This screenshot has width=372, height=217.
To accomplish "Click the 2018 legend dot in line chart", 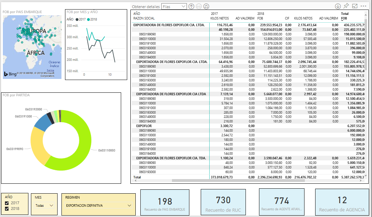I will (88, 19).
